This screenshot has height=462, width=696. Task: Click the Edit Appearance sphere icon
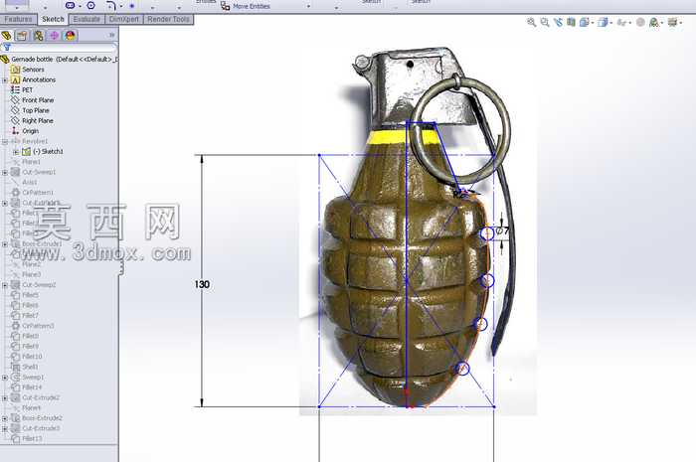point(640,22)
